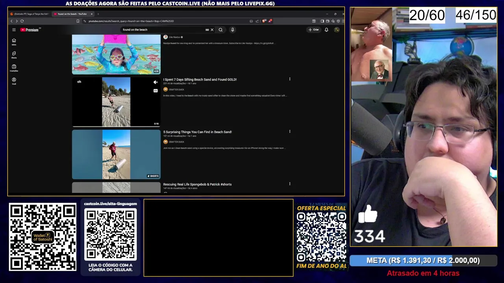
Task: Open the YouTube hamburger guide menu
Action: [x=14, y=30]
